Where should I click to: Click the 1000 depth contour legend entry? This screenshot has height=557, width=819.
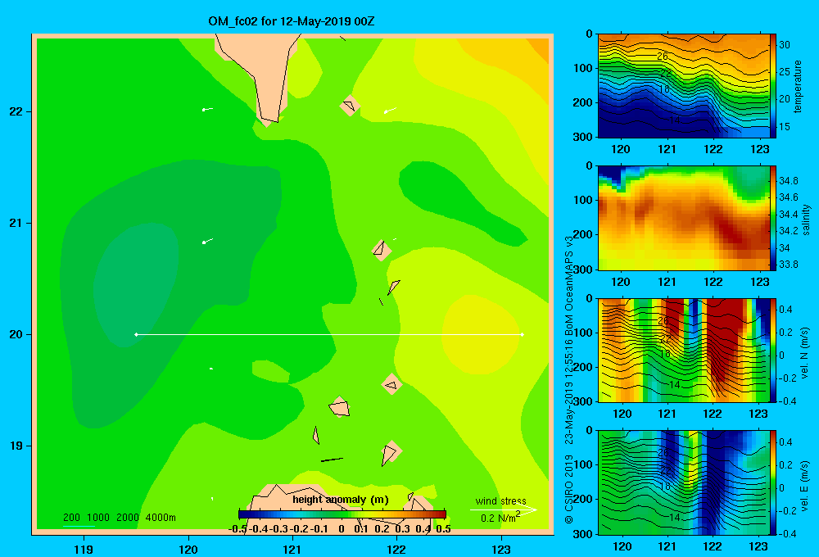(98, 518)
